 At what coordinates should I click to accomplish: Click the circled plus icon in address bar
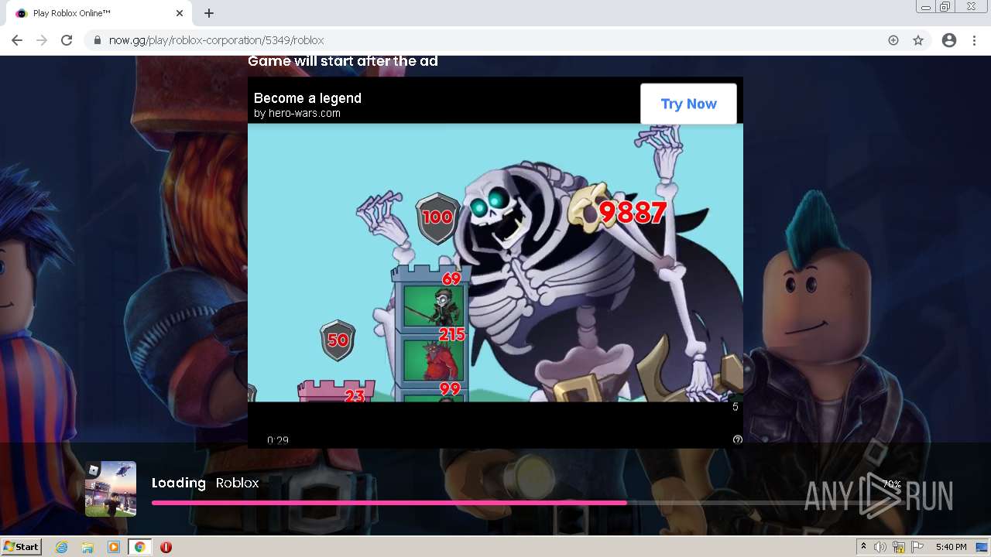click(x=893, y=40)
